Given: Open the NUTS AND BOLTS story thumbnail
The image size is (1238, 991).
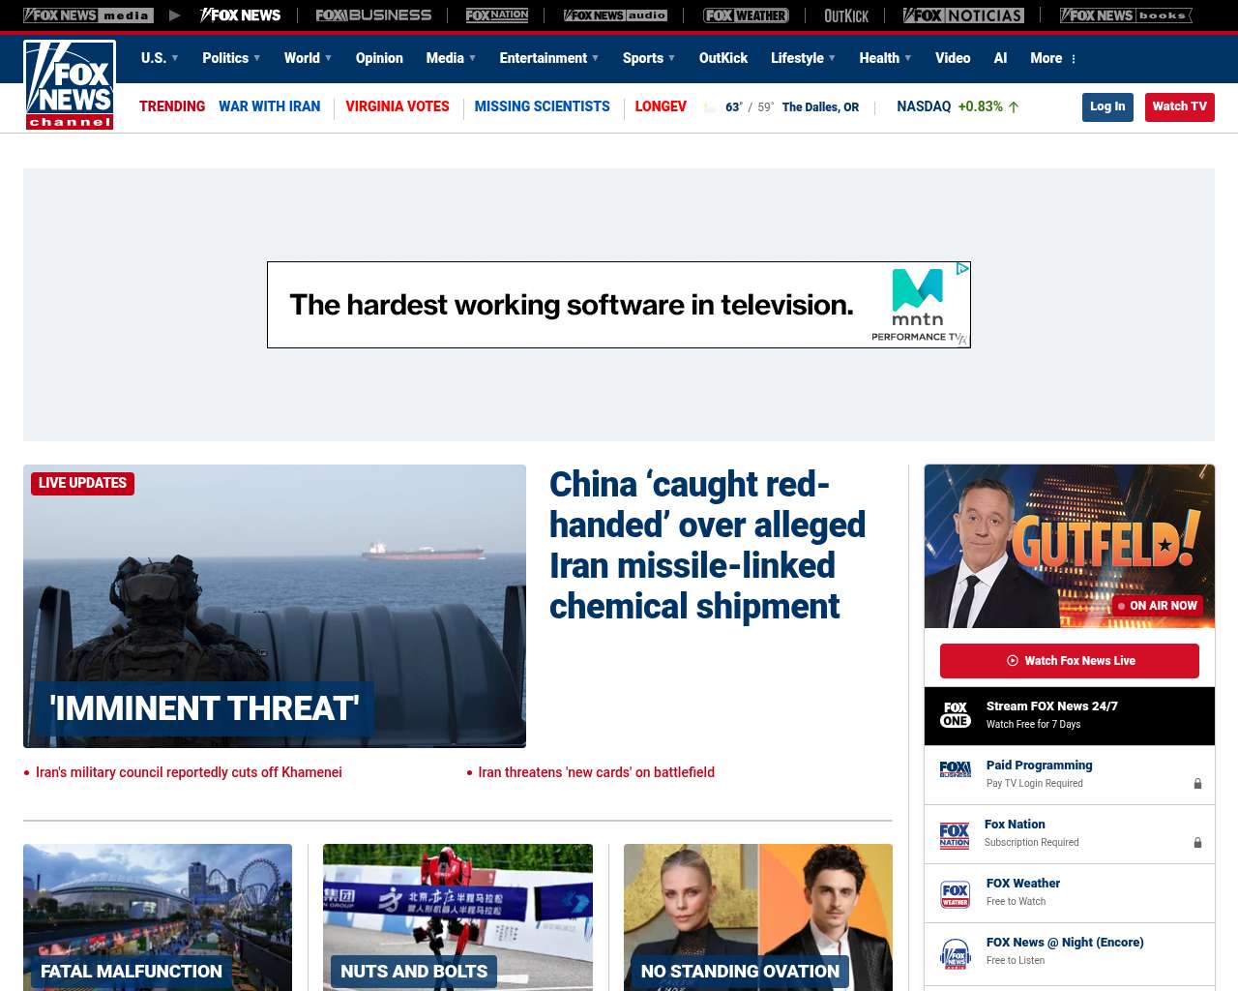Looking at the screenshot, I should (x=457, y=917).
